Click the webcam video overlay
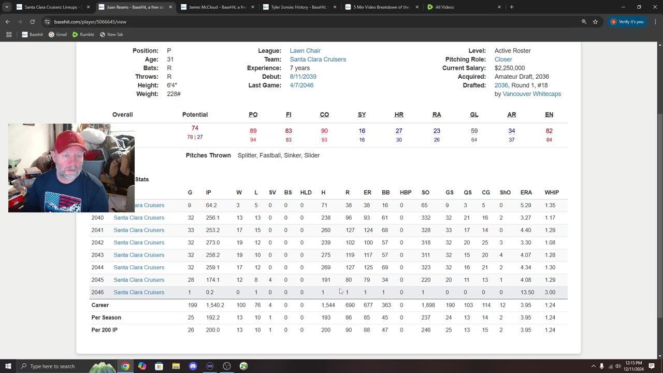663x373 pixels. point(71,168)
